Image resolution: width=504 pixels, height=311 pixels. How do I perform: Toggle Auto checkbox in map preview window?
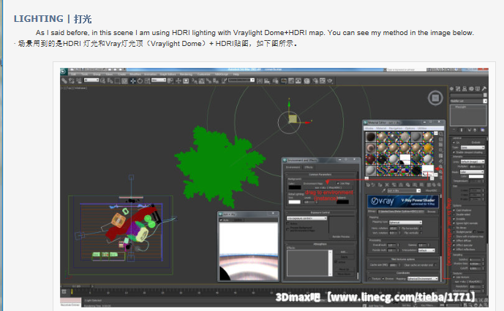(221, 220)
